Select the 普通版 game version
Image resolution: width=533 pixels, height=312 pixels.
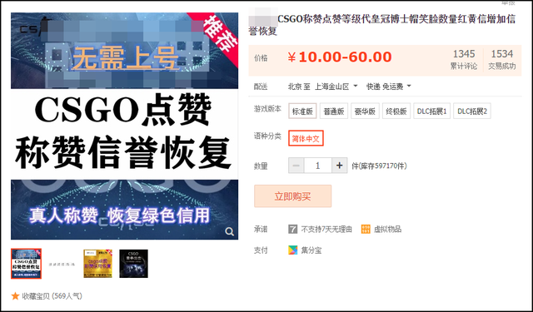pyautogui.click(x=334, y=111)
